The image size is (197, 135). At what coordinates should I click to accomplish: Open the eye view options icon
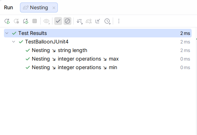point(46,21)
